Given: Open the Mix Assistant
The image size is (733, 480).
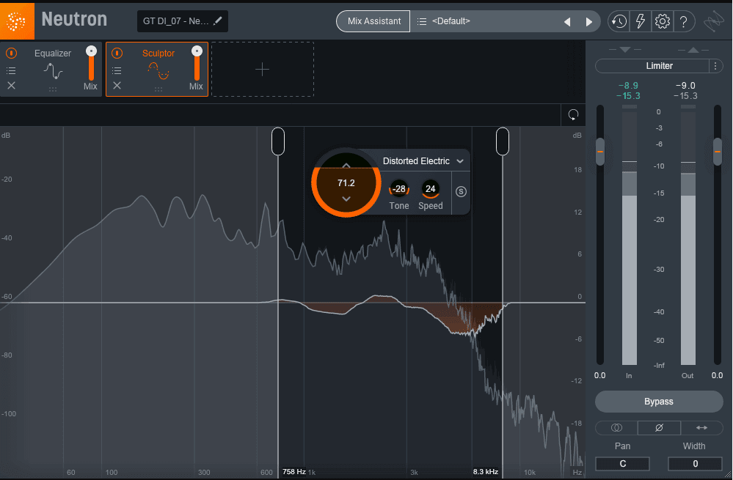Looking at the screenshot, I should click(x=373, y=21).
